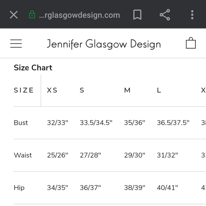
Task: Select waist value 31/32"
Action: [x=167, y=155]
